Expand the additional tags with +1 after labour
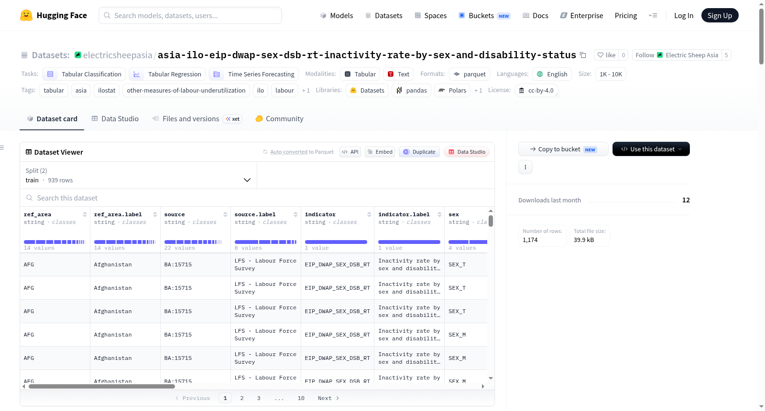The width and height of the screenshot is (765, 411). click(x=306, y=90)
